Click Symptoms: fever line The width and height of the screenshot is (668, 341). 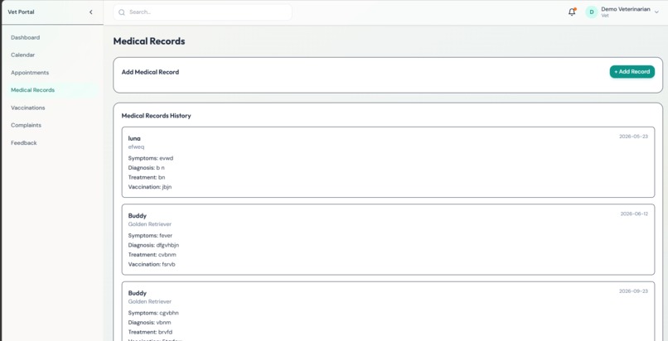point(150,236)
